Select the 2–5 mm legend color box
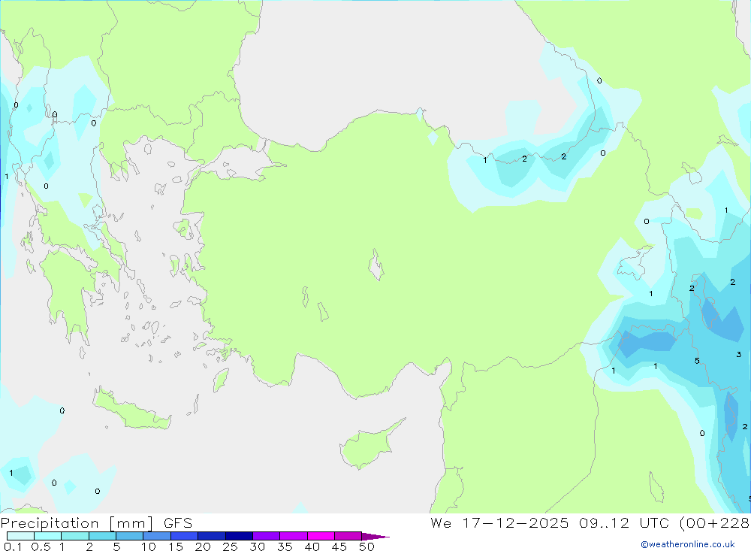The image size is (751, 551). coord(102,536)
